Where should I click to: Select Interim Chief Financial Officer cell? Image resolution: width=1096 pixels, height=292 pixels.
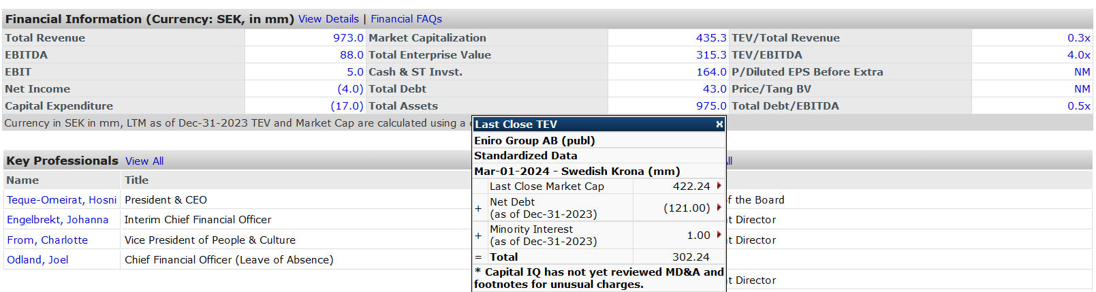198,220
